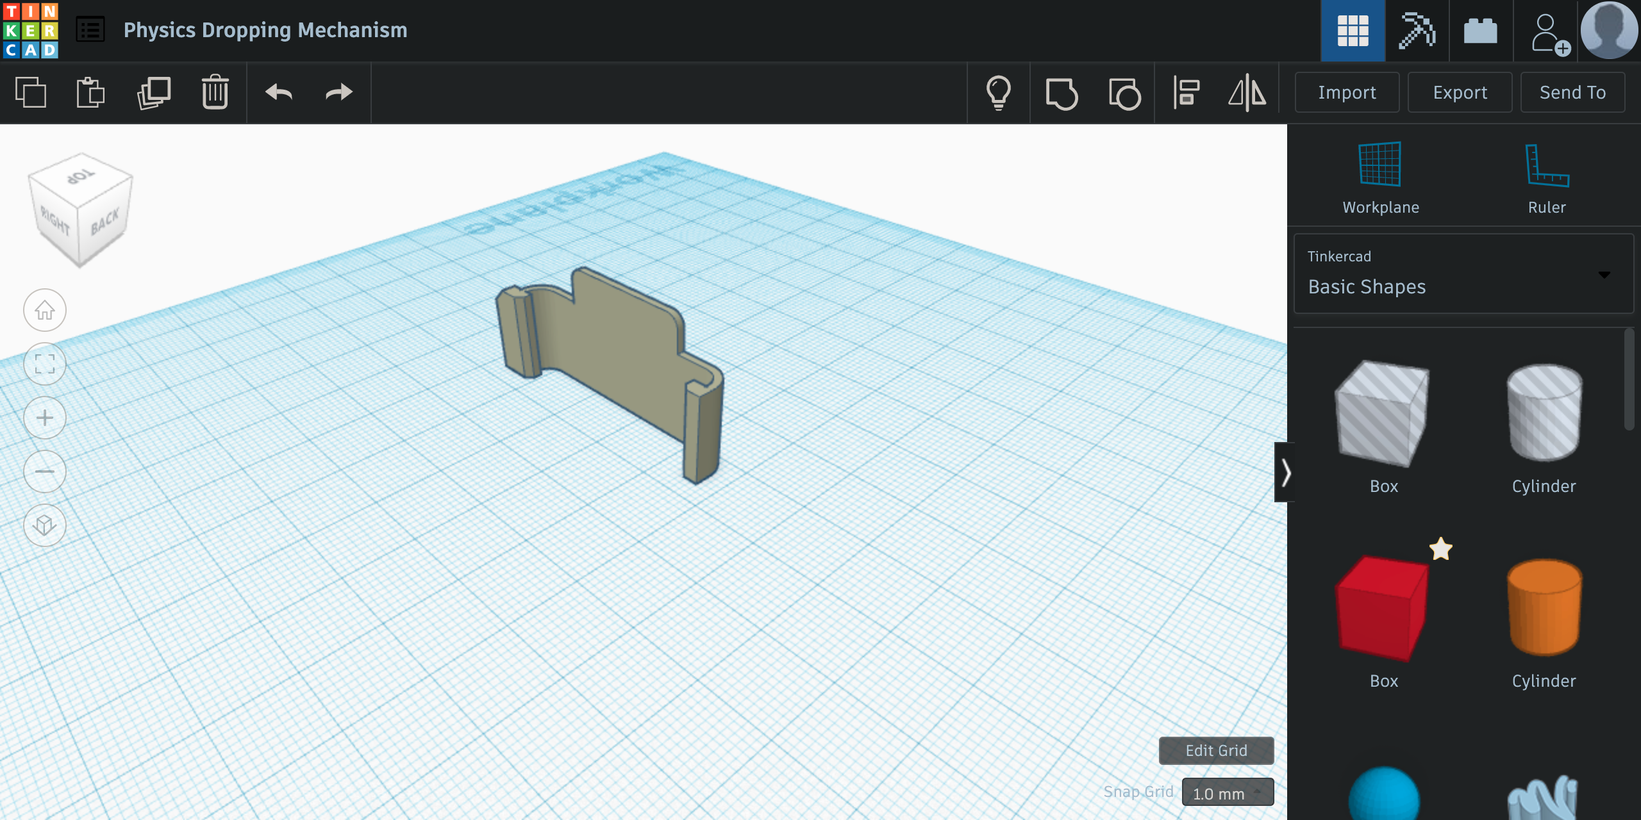Open the Basic Shapes category dropdown
This screenshot has width=1641, height=820.
click(x=1463, y=274)
